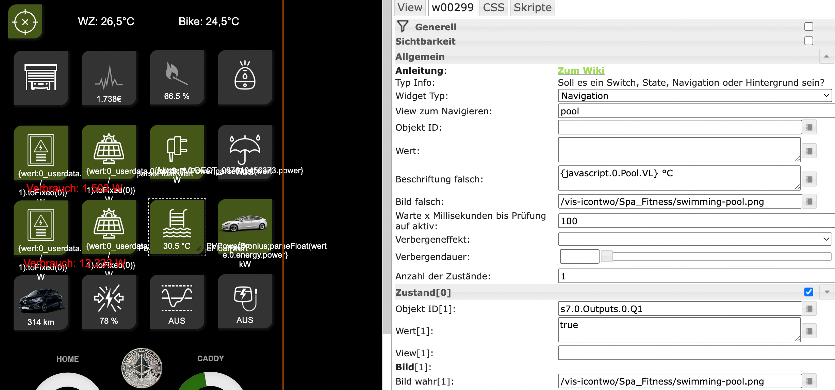This screenshot has height=390, width=835.
Task: Open the Verbergeneffekt dropdown
Action: [694, 239]
